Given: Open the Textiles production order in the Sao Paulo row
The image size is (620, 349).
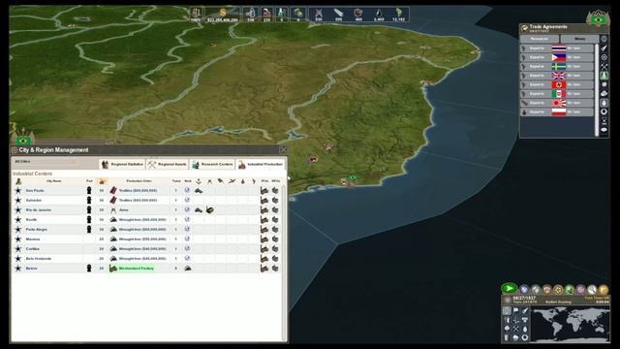Looking at the screenshot, I should click(x=138, y=191).
